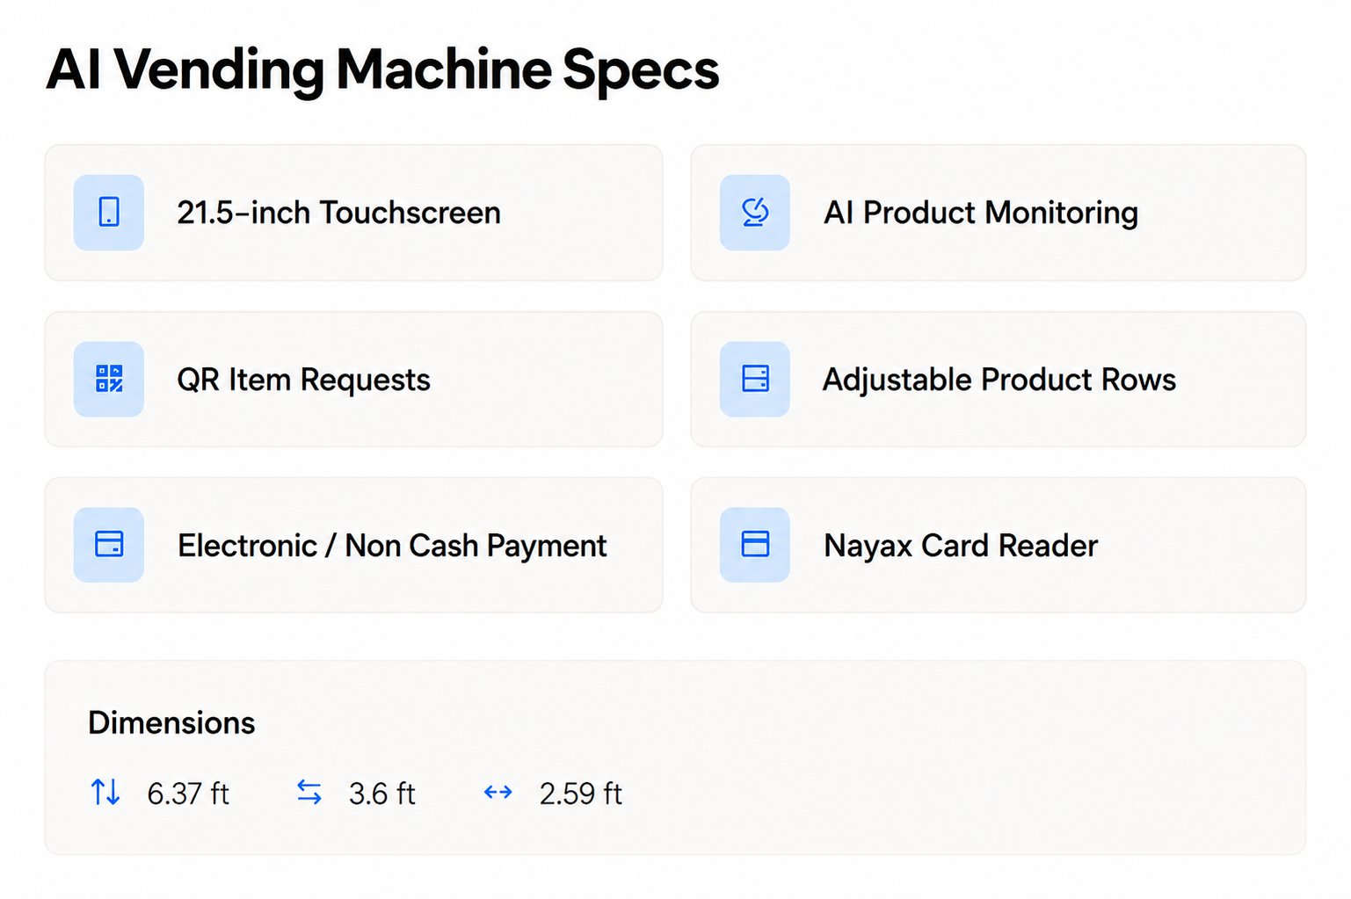Click the 2.59 ft horizontal arrows icon

tap(498, 793)
